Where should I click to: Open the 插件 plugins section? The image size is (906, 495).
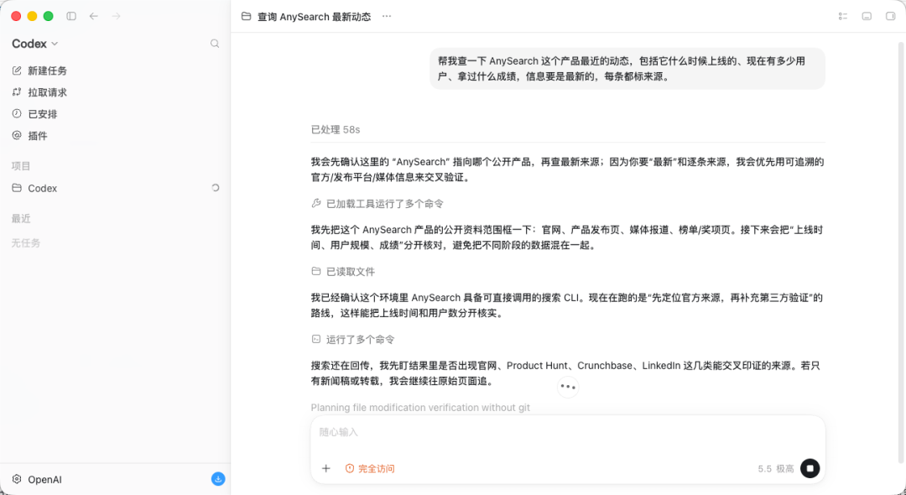[29, 136]
